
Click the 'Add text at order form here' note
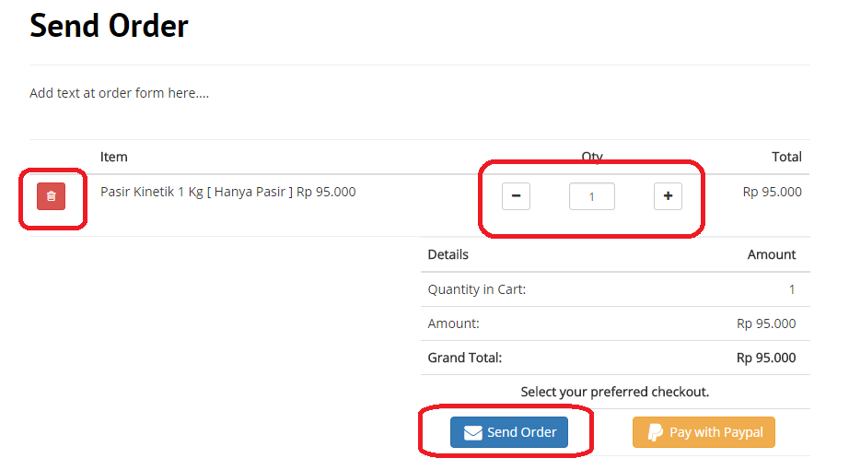[119, 93]
